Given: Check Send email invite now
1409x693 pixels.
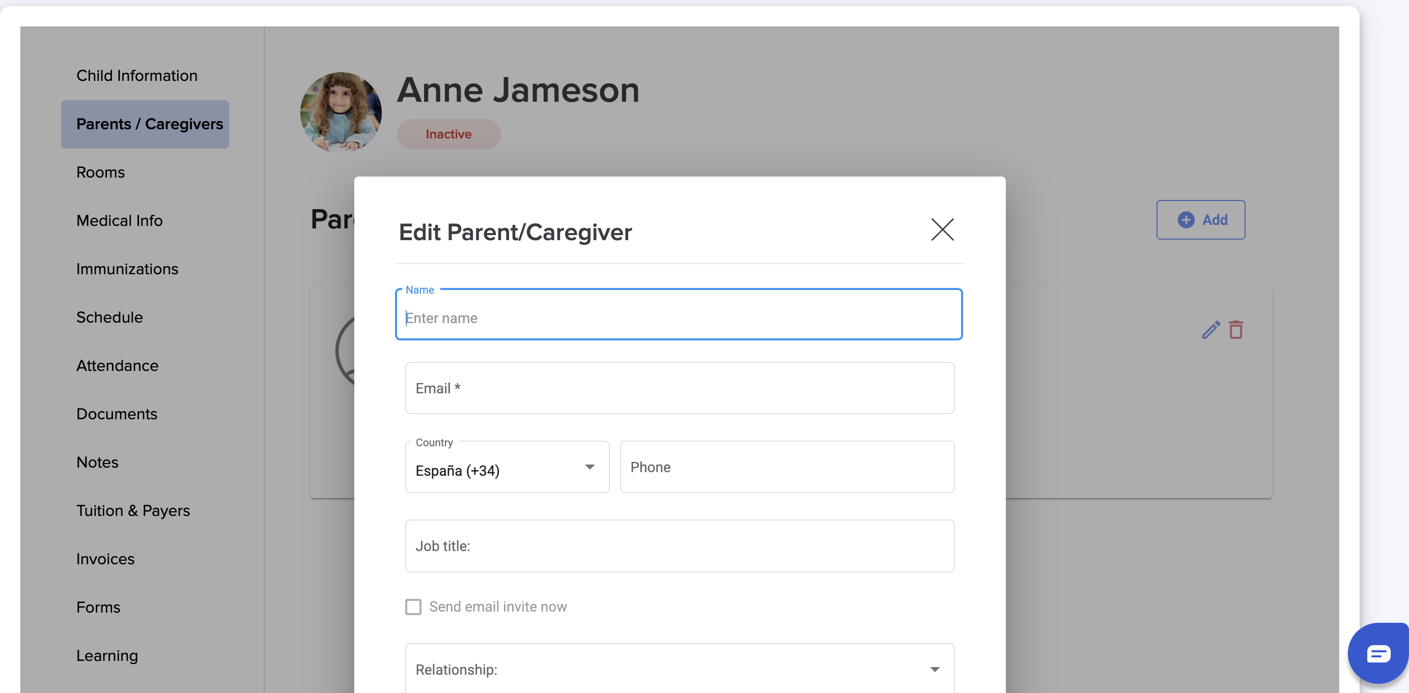Looking at the screenshot, I should [413, 607].
